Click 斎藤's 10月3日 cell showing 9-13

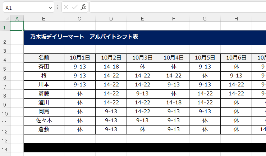click(142, 94)
